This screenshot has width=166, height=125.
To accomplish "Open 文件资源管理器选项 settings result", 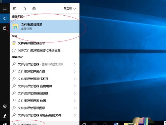I will (x=44, y=43).
